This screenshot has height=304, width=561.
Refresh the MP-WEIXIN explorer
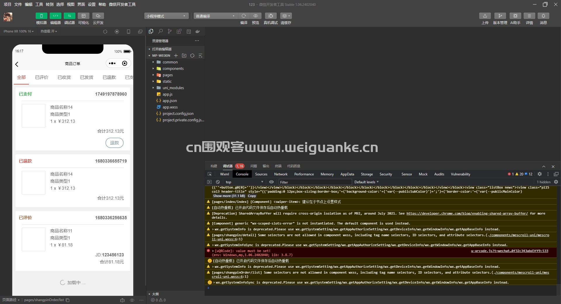[x=192, y=56]
